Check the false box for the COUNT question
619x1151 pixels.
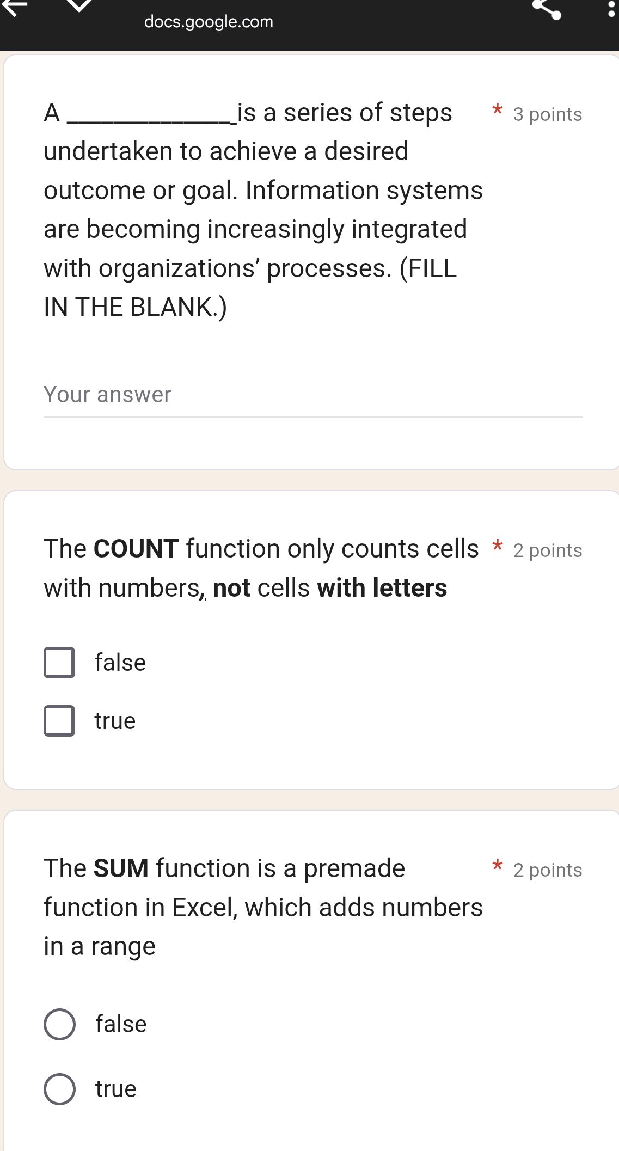(x=59, y=663)
